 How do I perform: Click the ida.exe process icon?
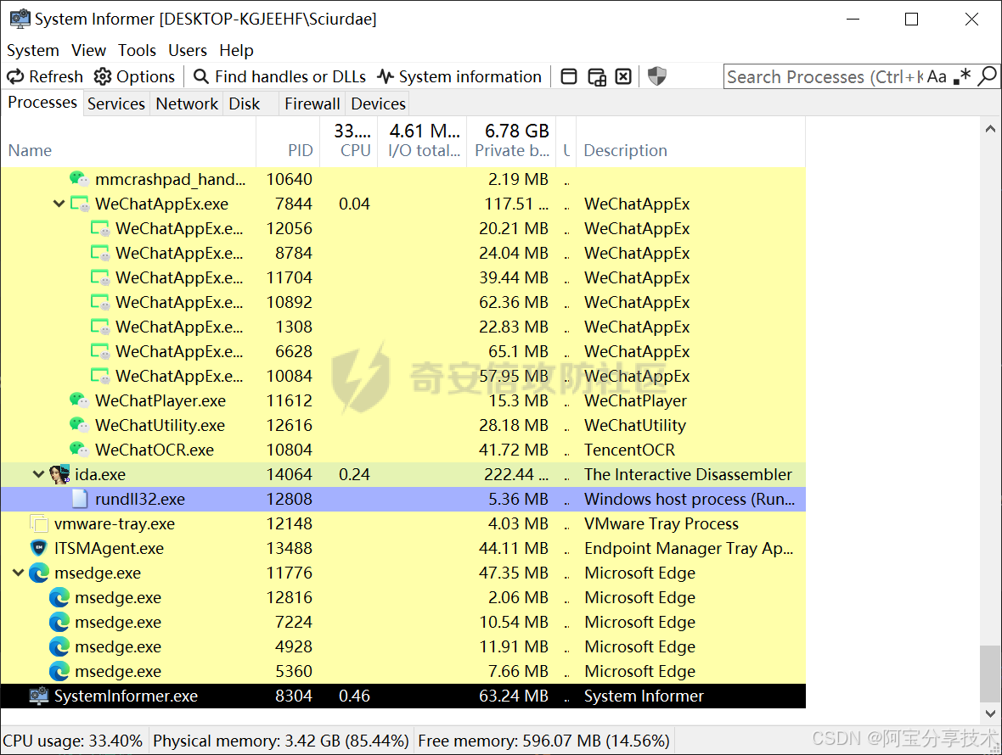pyautogui.click(x=59, y=474)
